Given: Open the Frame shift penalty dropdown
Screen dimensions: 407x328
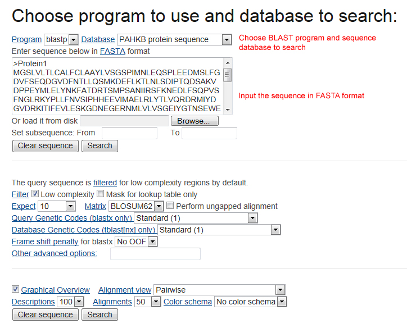Looking at the screenshot, I should point(136,242).
